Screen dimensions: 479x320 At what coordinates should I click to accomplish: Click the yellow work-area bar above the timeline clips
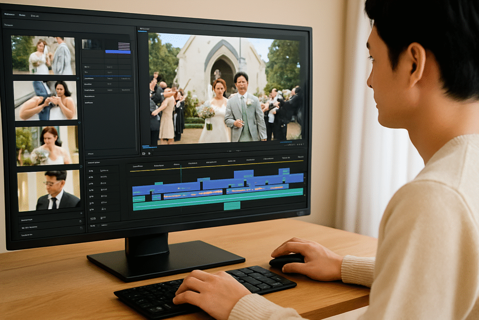click(x=217, y=166)
